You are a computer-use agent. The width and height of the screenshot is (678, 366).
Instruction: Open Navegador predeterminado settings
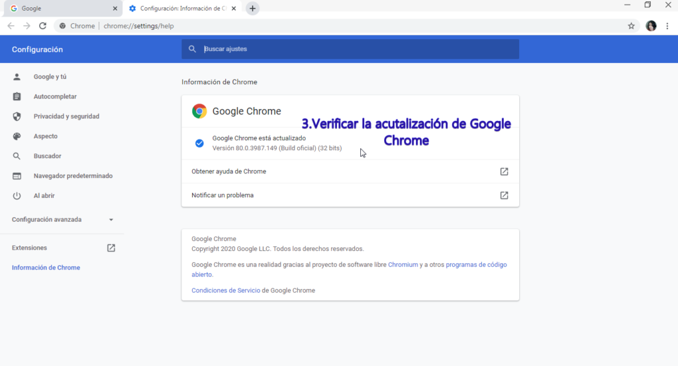[x=73, y=176]
